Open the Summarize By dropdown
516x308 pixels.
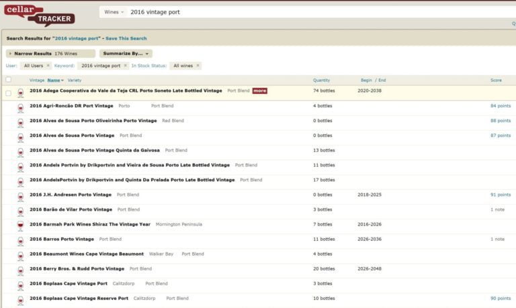coord(126,54)
